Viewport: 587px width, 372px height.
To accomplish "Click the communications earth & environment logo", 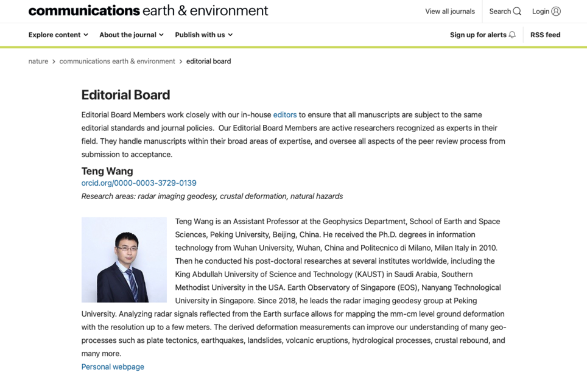I will (x=148, y=11).
